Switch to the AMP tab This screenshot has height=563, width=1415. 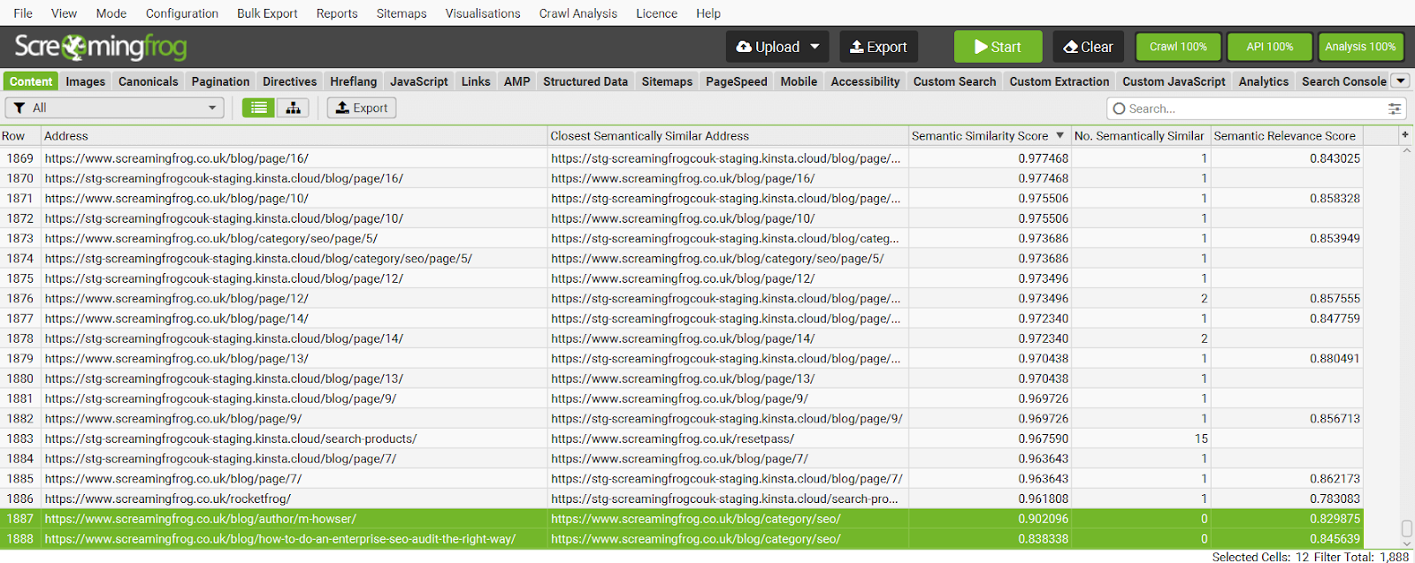[517, 81]
